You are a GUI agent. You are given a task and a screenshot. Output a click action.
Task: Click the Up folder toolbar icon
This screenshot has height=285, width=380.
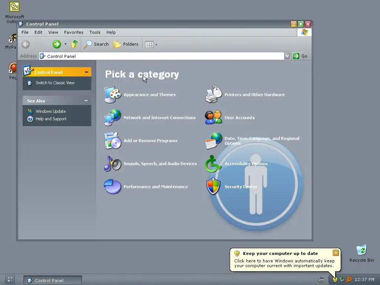pyautogui.click(x=74, y=44)
